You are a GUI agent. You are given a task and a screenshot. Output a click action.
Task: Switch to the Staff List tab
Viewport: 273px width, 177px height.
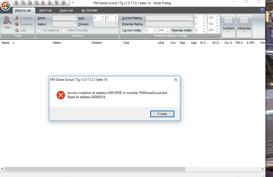point(45,11)
